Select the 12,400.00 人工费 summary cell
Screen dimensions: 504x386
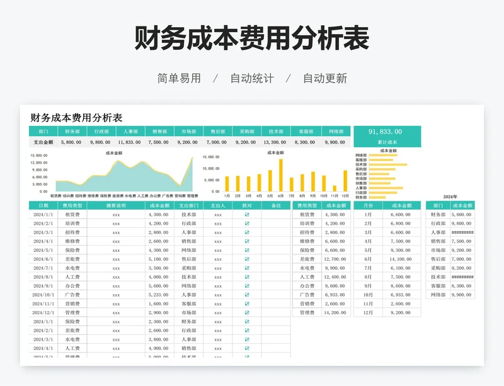point(335,276)
